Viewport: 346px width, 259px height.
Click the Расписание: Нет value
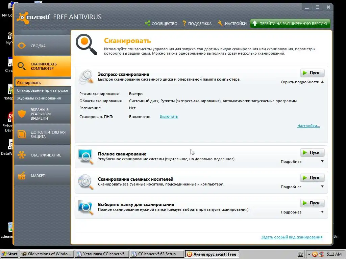point(132,108)
